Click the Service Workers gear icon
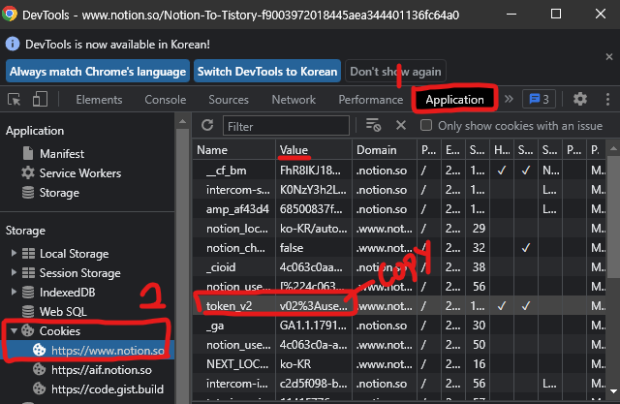This screenshot has height=404, width=620. [x=28, y=172]
